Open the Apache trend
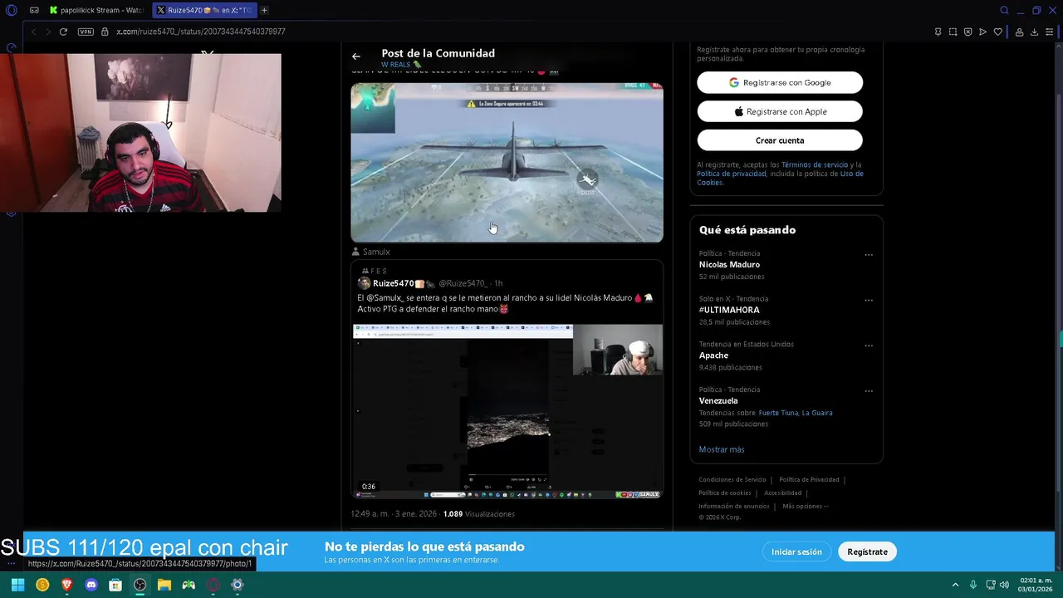This screenshot has height=598, width=1063. pyautogui.click(x=713, y=355)
